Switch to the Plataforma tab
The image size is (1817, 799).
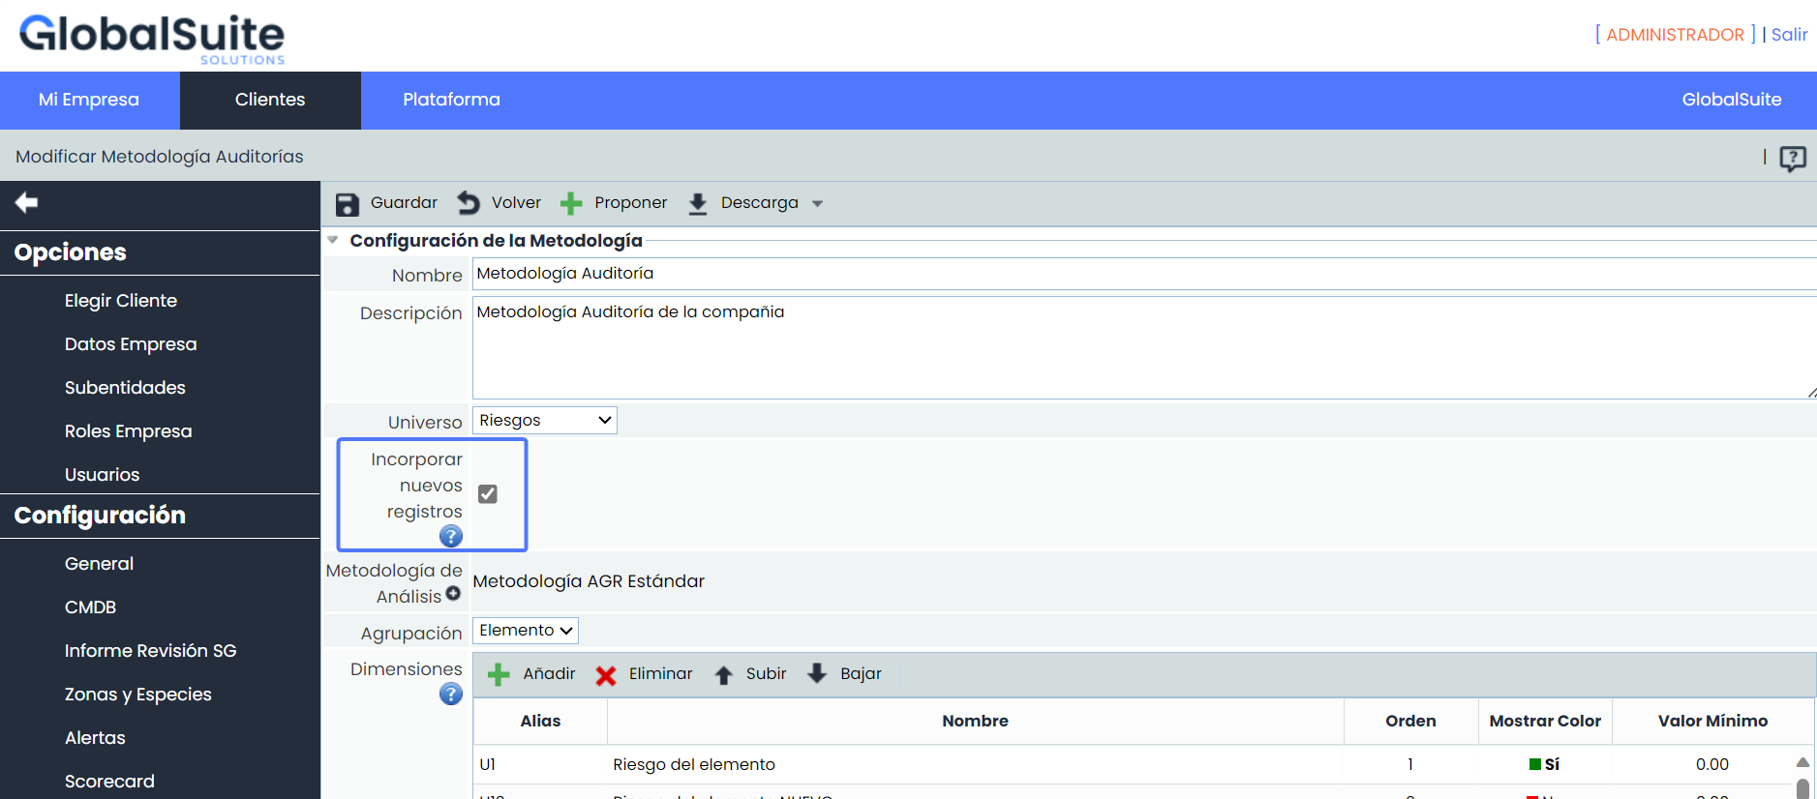coord(451,100)
